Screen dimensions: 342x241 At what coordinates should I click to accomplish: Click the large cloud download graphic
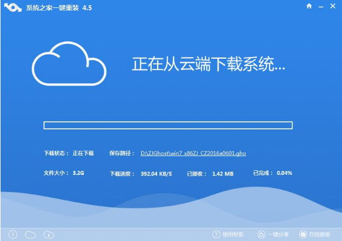coord(69,63)
